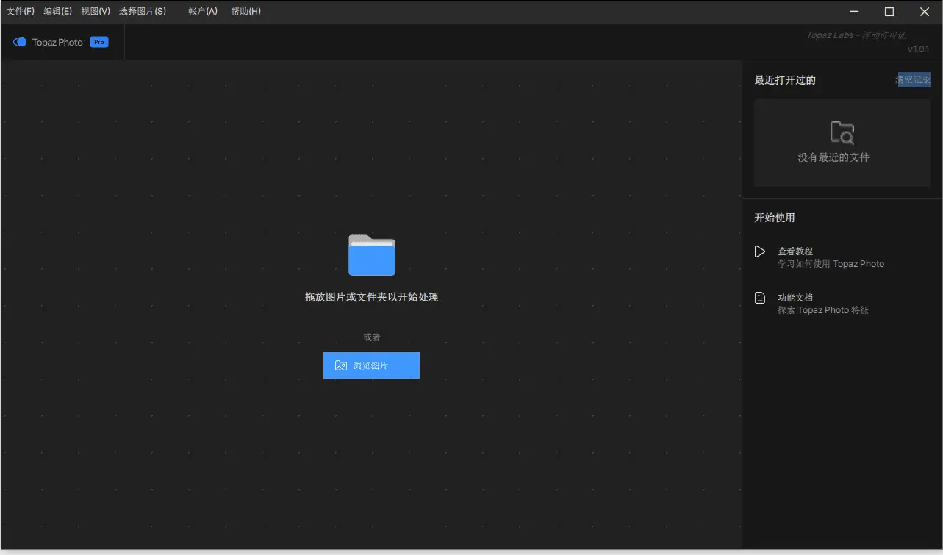Click the 清空记录 link
The width and height of the screenshot is (943, 555).
912,79
